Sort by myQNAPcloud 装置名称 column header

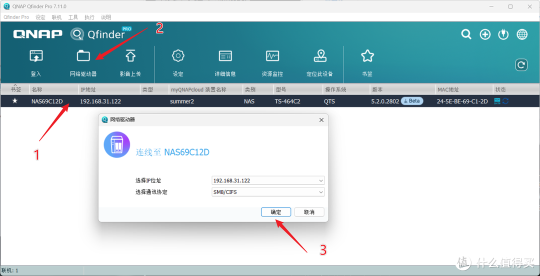pos(205,89)
